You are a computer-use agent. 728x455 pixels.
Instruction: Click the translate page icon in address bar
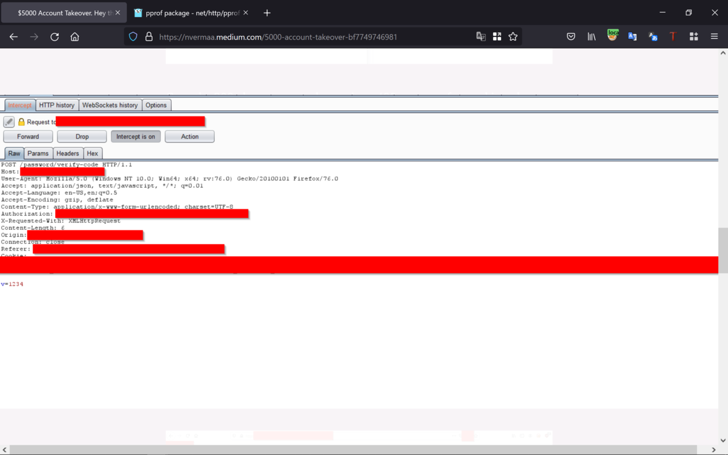coord(481,37)
